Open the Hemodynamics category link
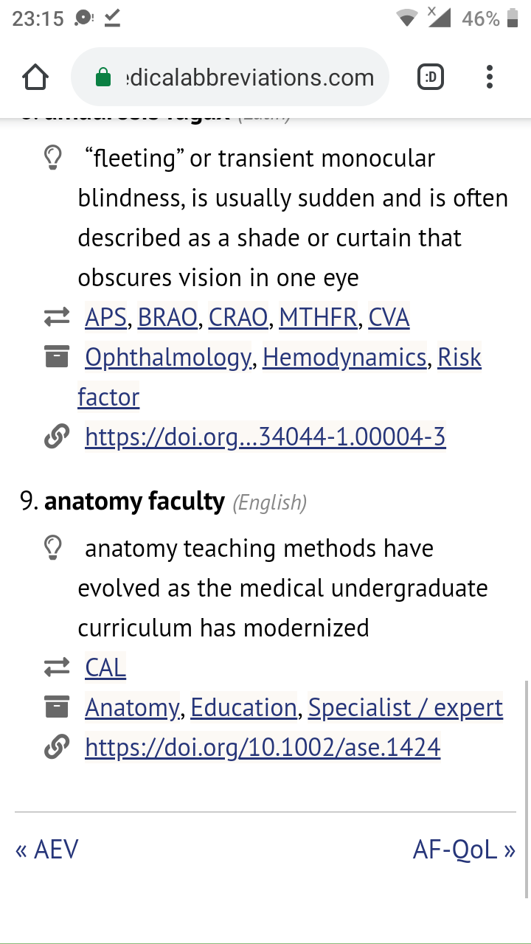This screenshot has height=944, width=531. (344, 358)
